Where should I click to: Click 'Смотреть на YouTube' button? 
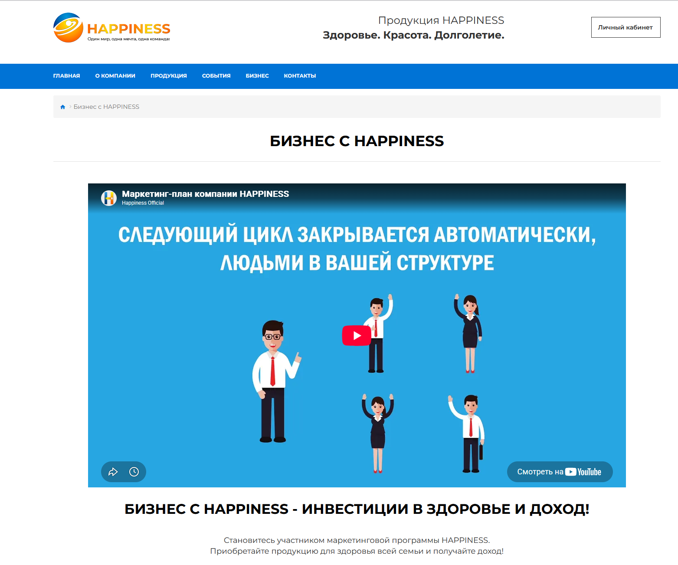coord(560,472)
